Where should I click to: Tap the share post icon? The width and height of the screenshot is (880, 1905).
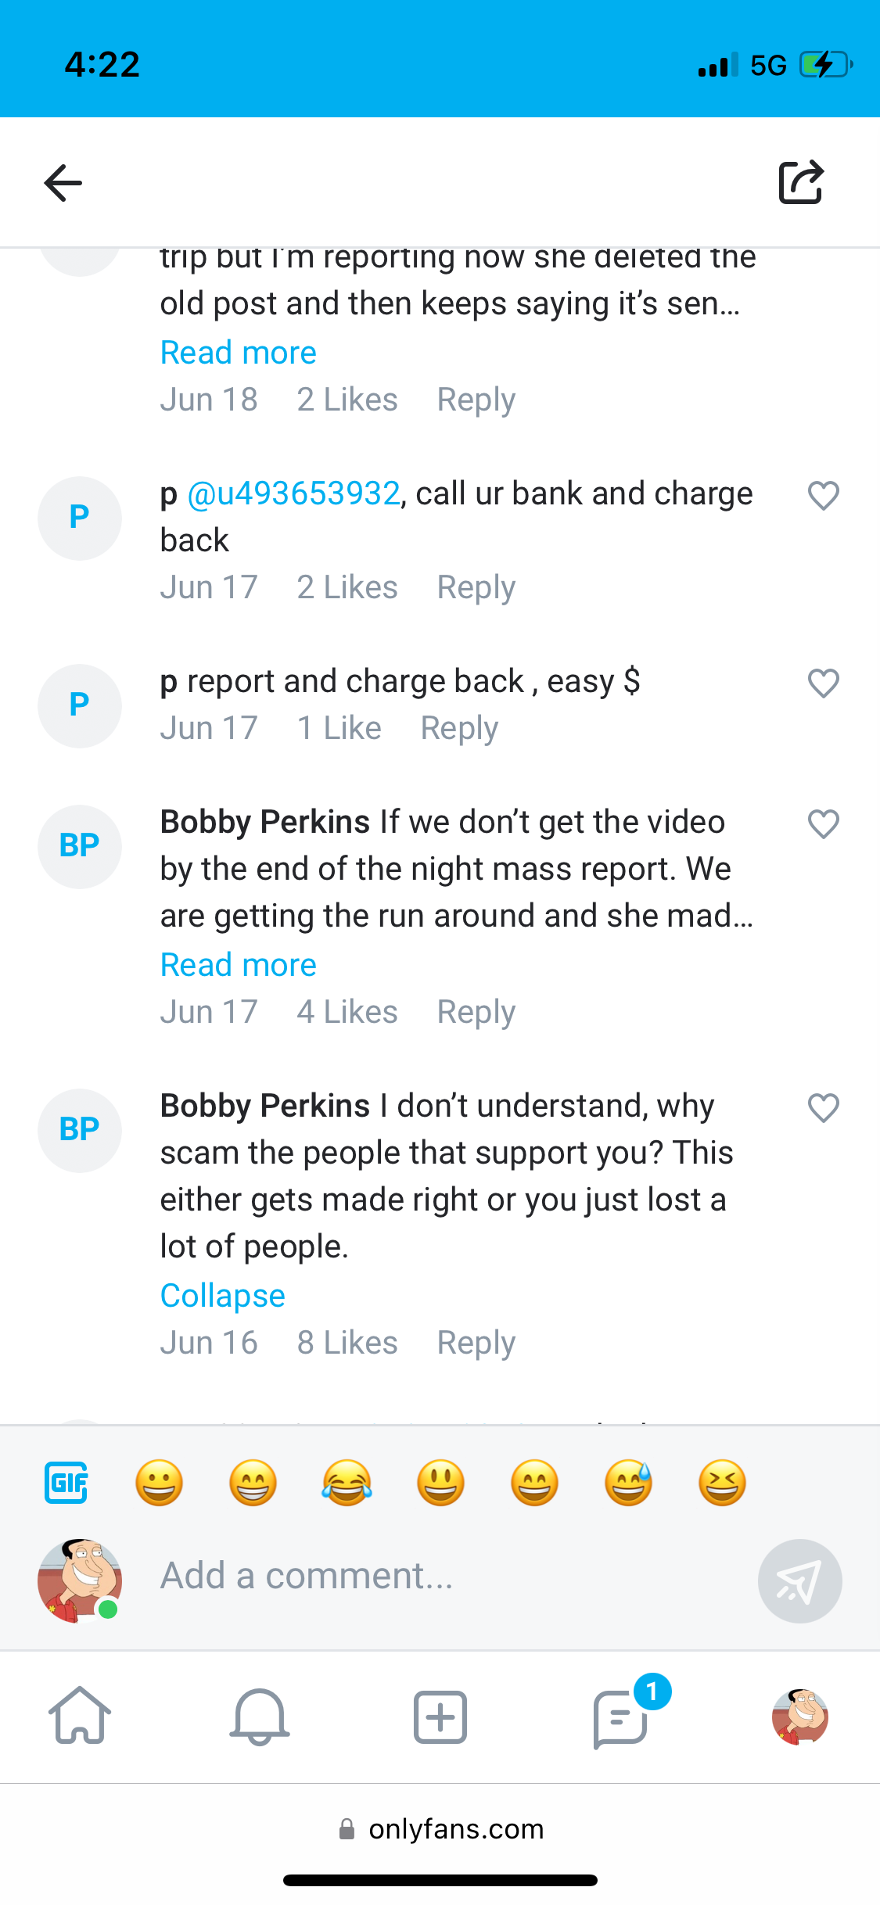(x=801, y=182)
